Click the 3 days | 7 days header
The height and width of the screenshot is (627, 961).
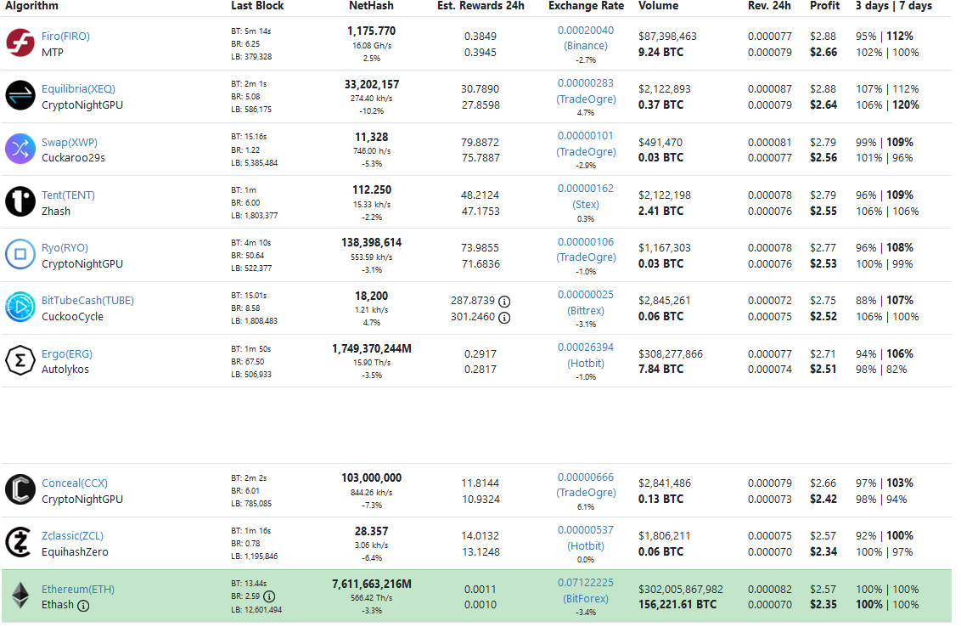(894, 5)
